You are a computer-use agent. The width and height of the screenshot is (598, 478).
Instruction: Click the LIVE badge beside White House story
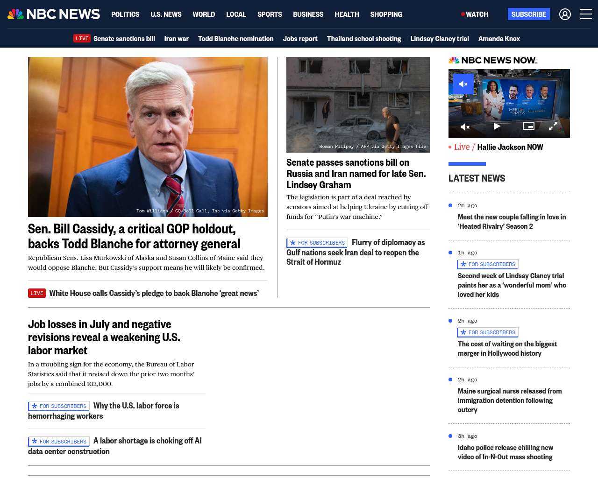pos(37,293)
